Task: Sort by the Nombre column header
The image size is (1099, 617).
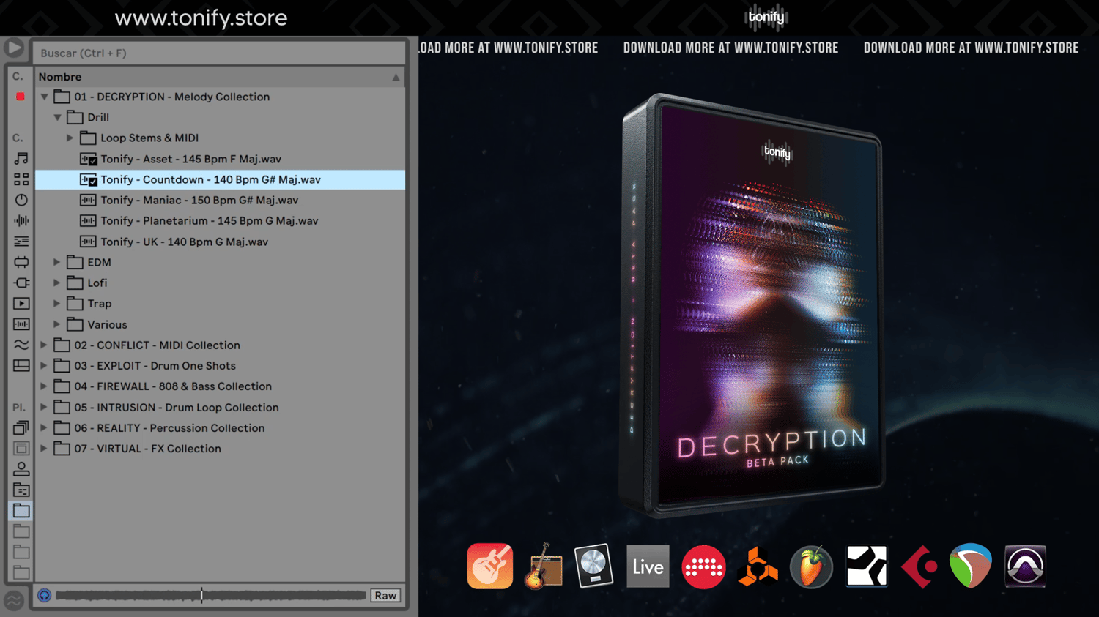Action: [x=219, y=77]
